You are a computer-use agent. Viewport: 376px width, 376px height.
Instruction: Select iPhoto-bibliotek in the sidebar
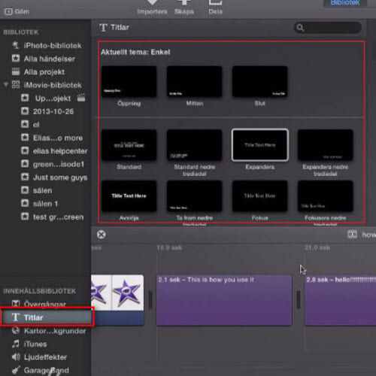pos(47,45)
